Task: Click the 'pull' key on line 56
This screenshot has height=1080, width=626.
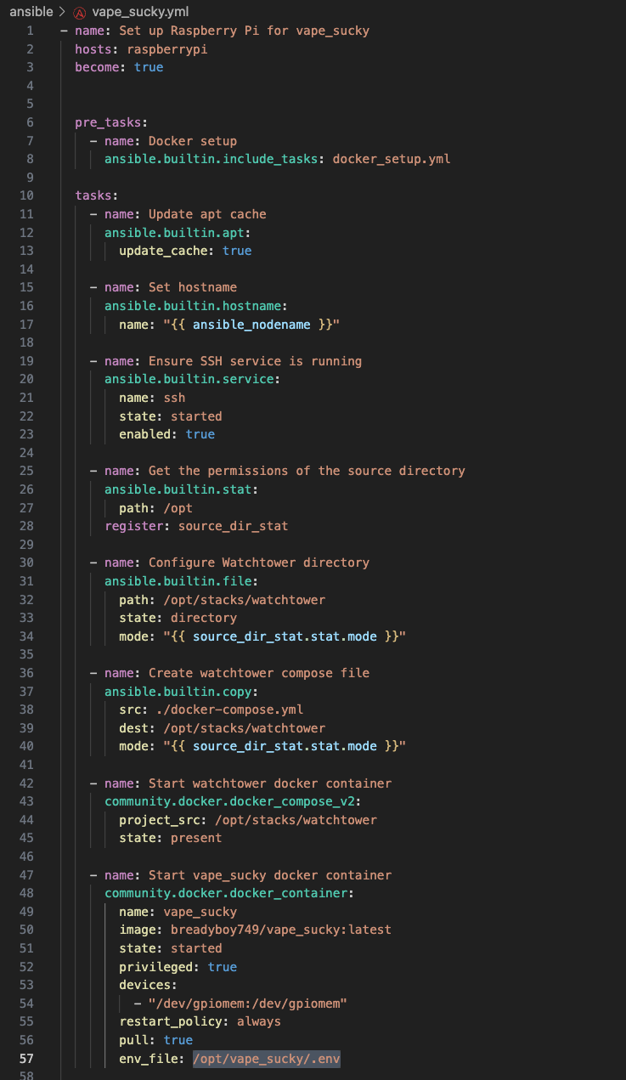Action: 133,1041
